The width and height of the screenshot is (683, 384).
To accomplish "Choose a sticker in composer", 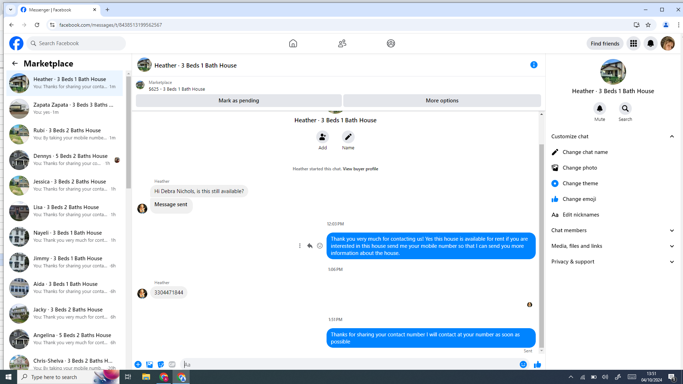I will 161,364.
